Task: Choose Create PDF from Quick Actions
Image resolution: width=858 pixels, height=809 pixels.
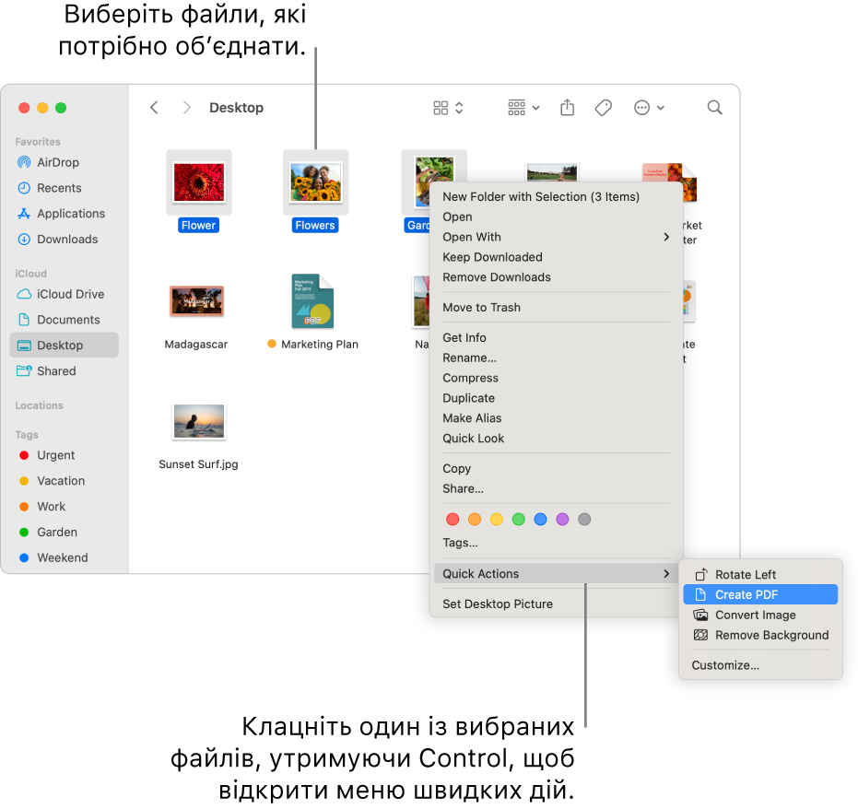Action: [x=747, y=594]
